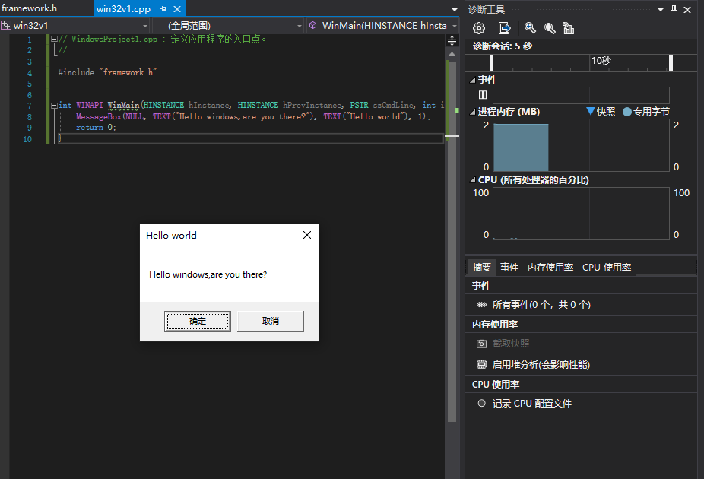
Task: Select the 摘要 tab
Action: (482, 267)
